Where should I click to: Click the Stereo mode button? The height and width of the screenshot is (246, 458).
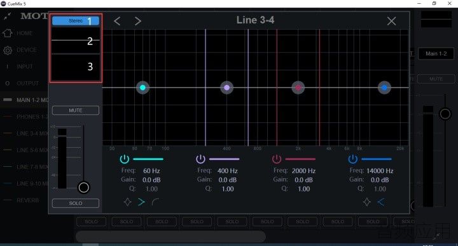tap(76, 21)
